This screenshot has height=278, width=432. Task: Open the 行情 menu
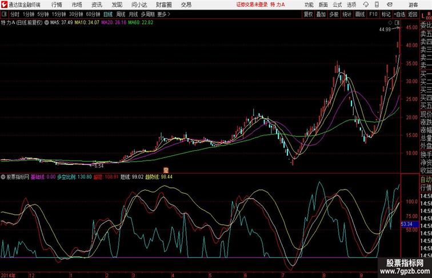pyautogui.click(x=57, y=5)
